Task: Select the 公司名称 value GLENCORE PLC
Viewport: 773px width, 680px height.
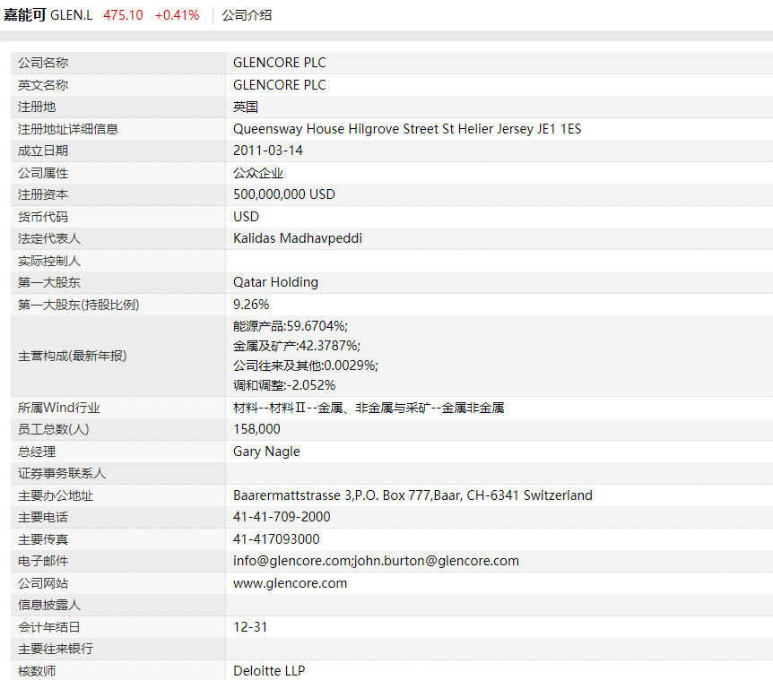Action: click(280, 63)
